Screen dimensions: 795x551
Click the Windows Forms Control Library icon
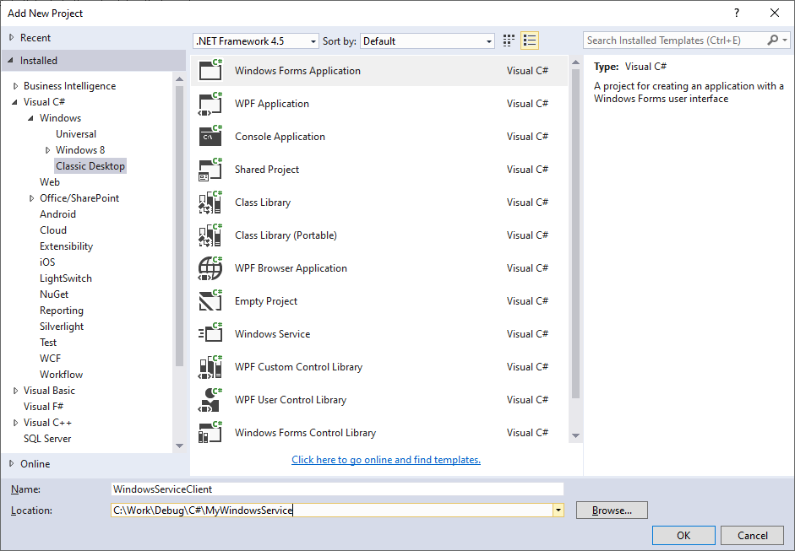pyautogui.click(x=210, y=433)
